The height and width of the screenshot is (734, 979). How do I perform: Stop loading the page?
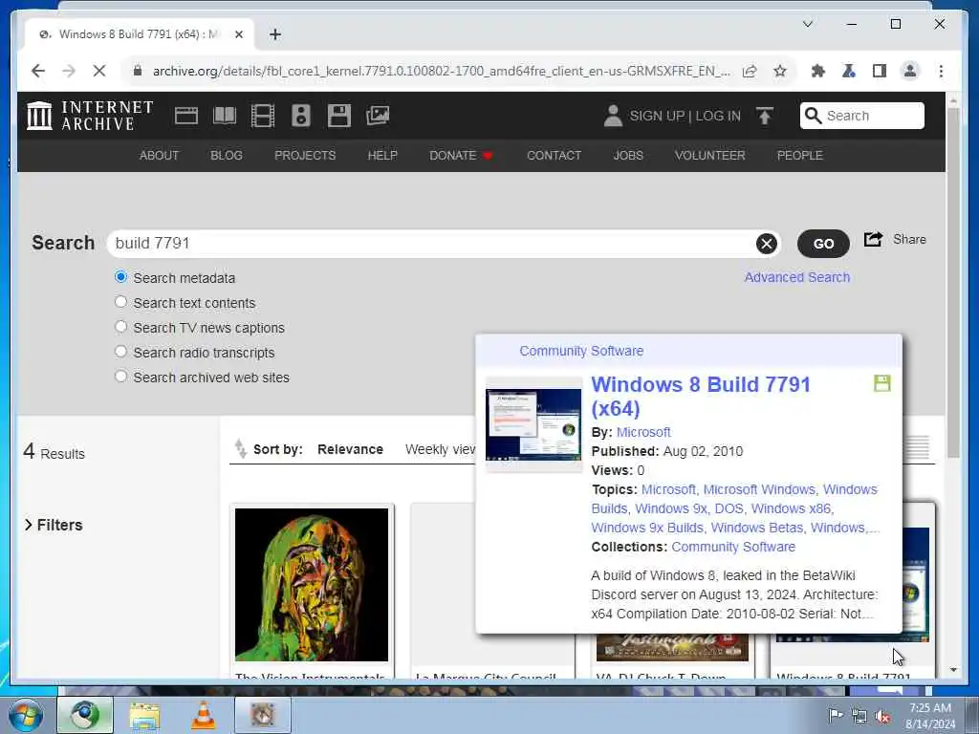[x=99, y=71]
